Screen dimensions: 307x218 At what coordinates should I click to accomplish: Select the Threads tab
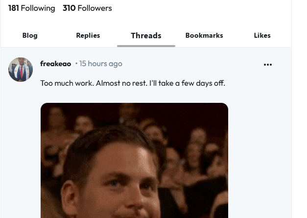point(146,35)
